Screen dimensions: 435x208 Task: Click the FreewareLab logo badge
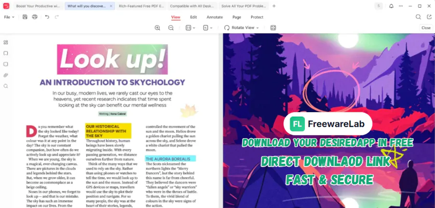pos(328,124)
